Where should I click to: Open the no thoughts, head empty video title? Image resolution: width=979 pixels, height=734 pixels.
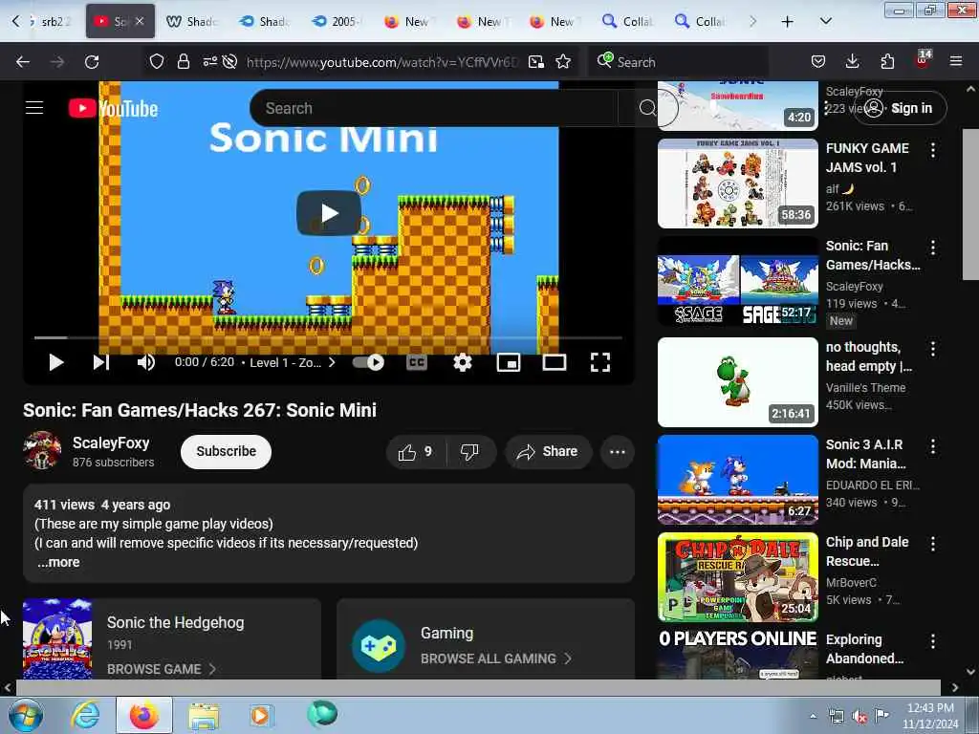click(869, 356)
